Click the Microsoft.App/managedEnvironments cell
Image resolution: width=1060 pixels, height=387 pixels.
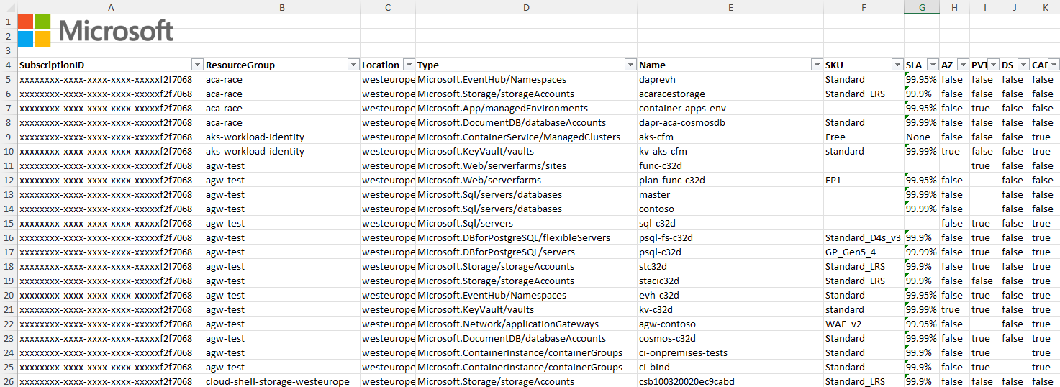tap(526, 108)
